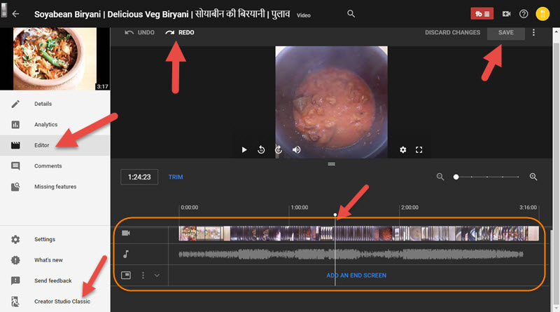Expand the end screen track chevron
Image resolution: width=560 pixels, height=312 pixels.
tap(157, 276)
